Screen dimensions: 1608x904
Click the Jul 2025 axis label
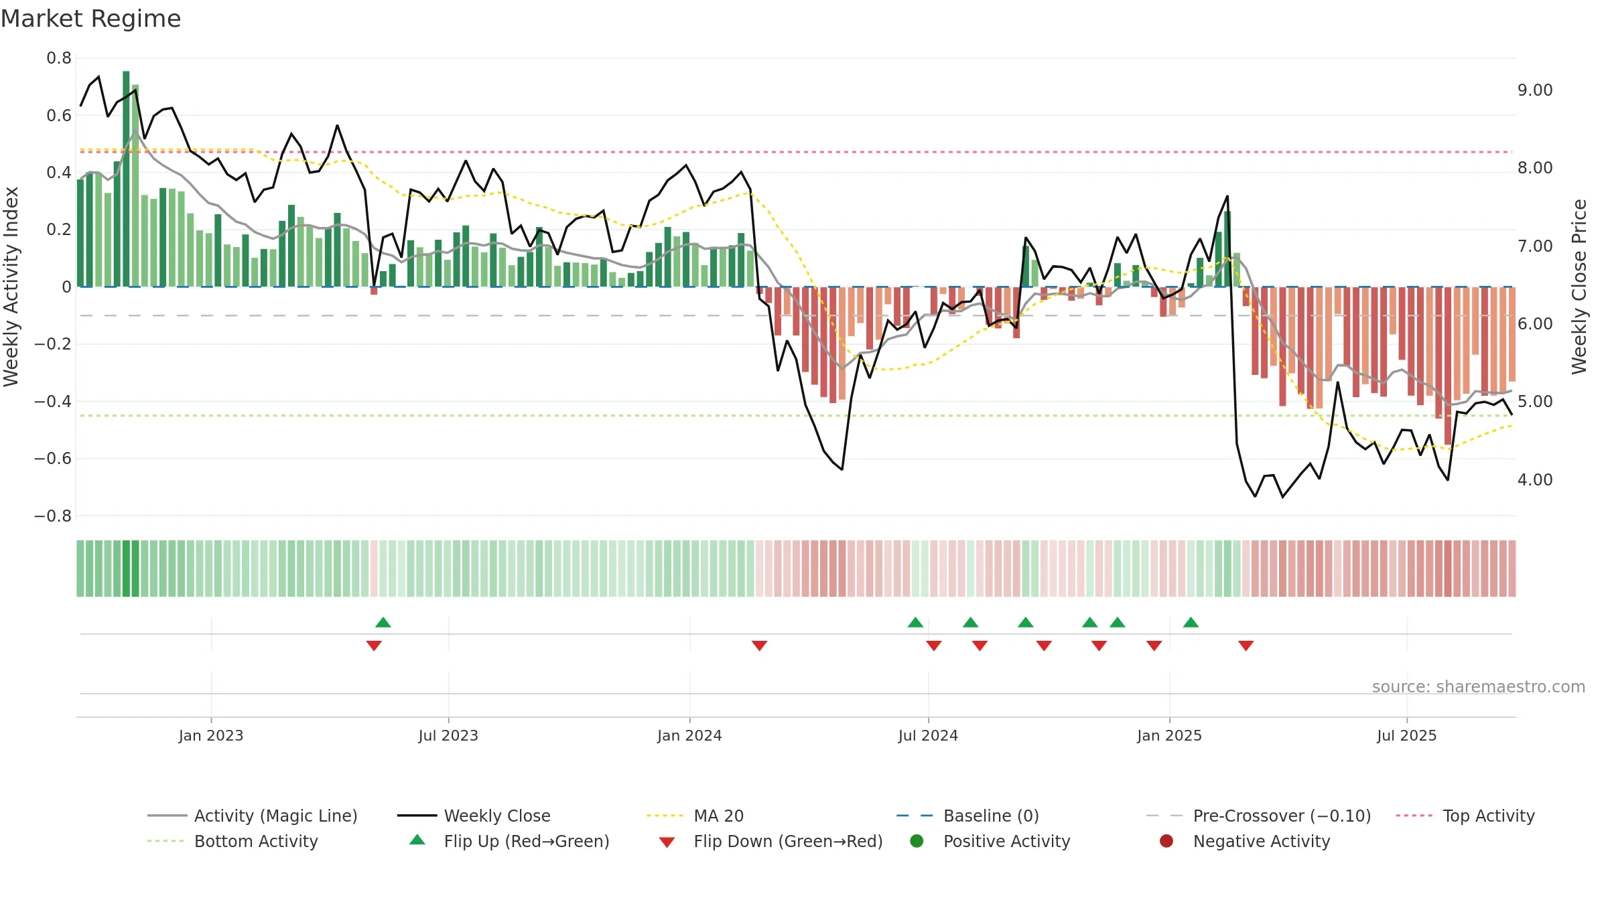(x=1407, y=735)
